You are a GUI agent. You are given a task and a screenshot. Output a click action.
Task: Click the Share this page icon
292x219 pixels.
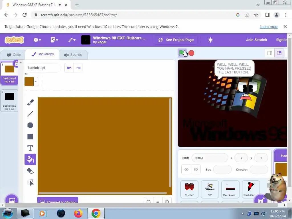[247, 15]
